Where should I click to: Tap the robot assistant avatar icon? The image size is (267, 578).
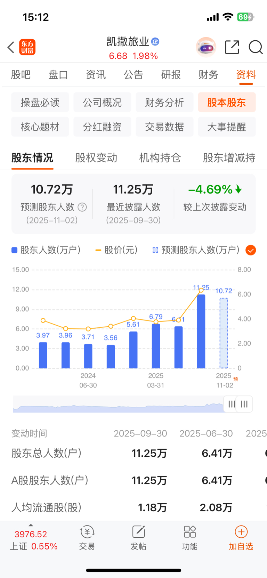click(206, 47)
